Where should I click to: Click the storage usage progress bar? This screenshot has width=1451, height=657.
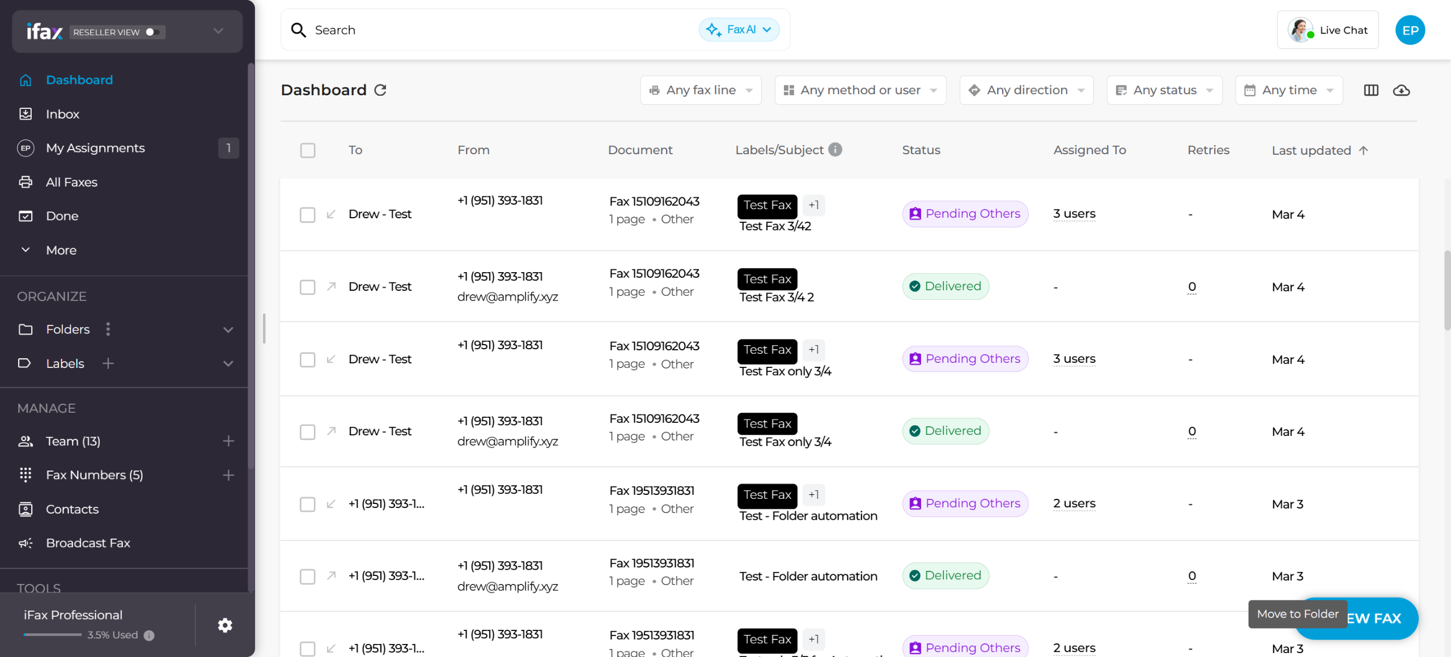(x=52, y=635)
